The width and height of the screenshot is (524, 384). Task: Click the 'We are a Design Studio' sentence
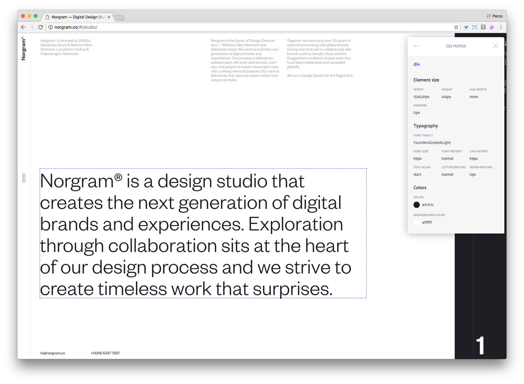click(320, 76)
